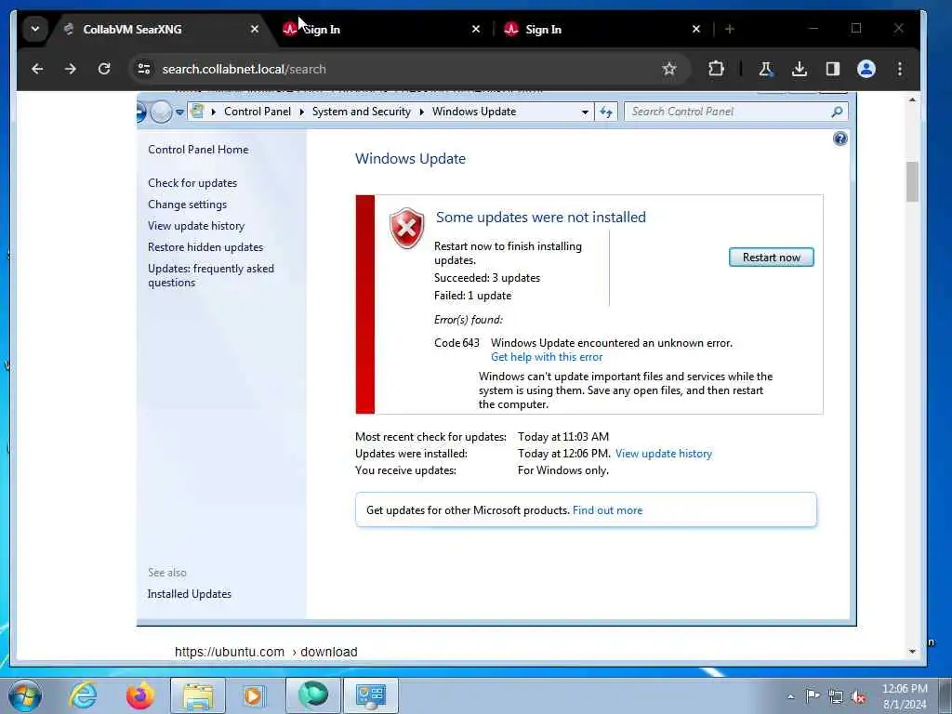The width and height of the screenshot is (952, 714).
Task: Click Get help with this error link
Action: (547, 357)
